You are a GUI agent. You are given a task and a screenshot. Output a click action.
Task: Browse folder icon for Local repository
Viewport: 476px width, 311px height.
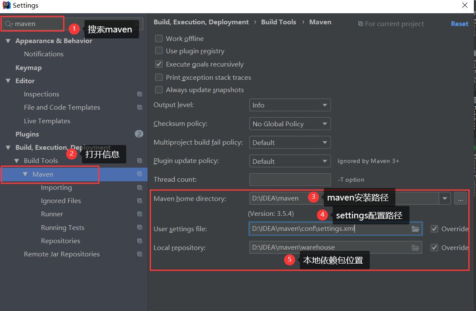click(x=415, y=248)
